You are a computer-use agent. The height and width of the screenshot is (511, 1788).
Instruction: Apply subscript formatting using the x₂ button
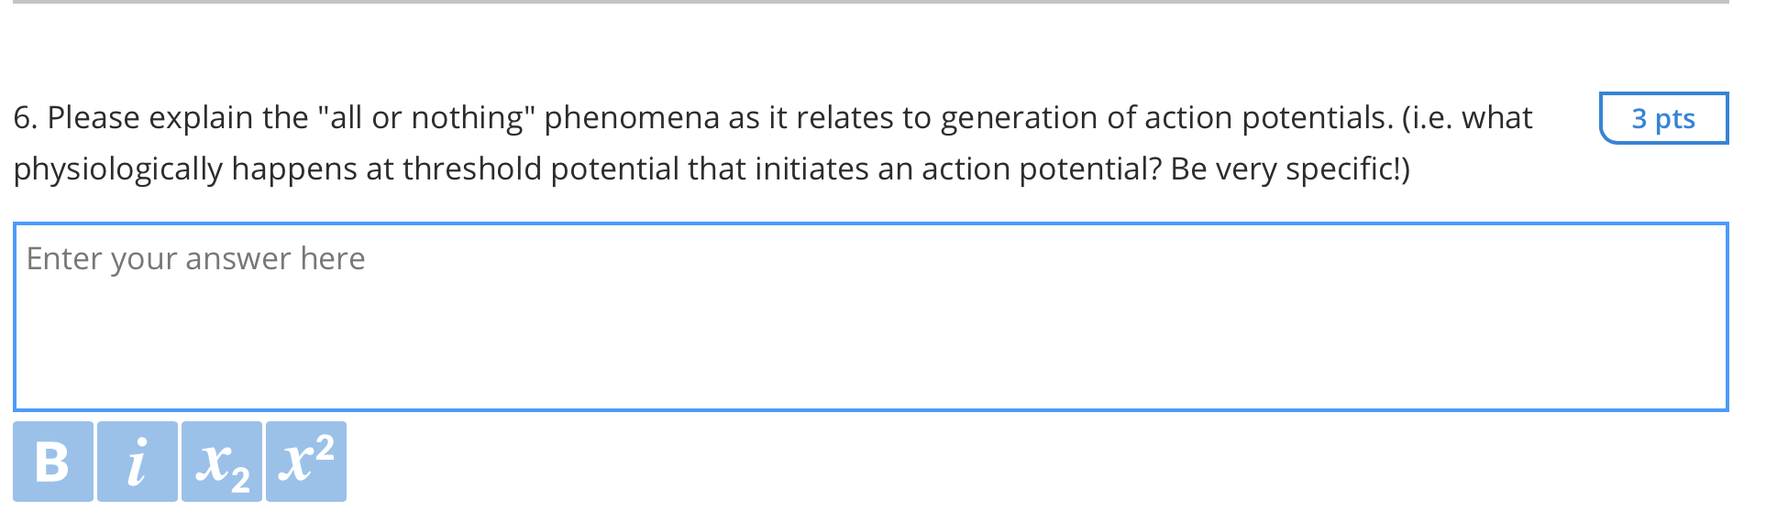[221, 462]
